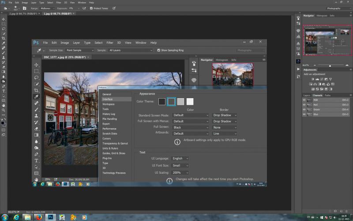353x221 pixels.
Task: Open the Navigator panel menu
Action: (350, 15)
